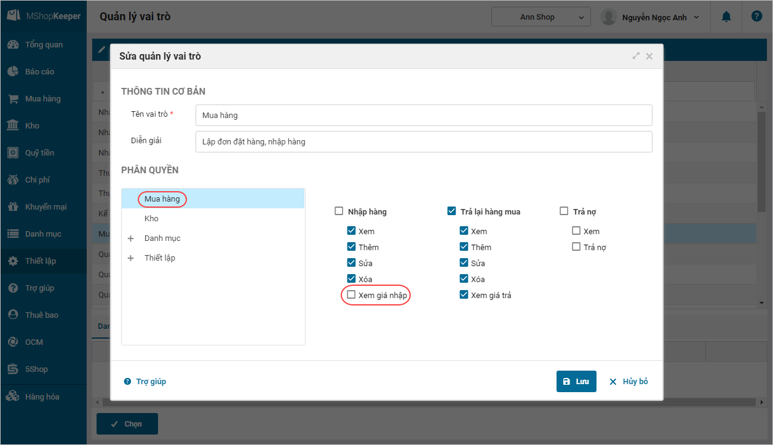This screenshot has height=445, width=773.
Task: Click the Hủy bỏ cancel button
Action: point(628,382)
